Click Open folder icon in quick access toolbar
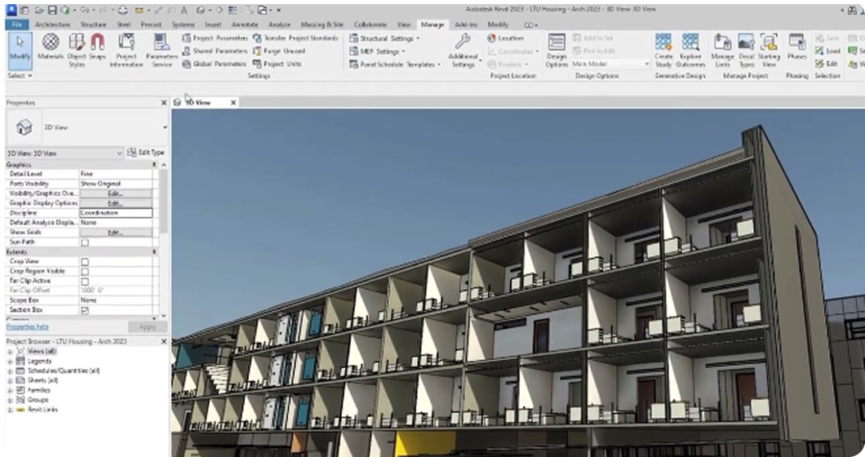The height and width of the screenshot is (457, 865). [39, 10]
